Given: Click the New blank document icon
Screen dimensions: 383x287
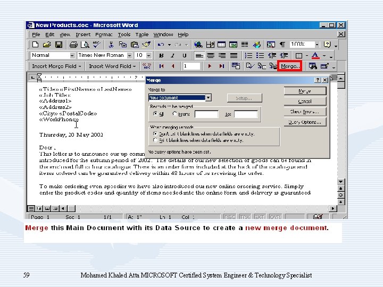Looking at the screenshot, I should click(36, 45).
